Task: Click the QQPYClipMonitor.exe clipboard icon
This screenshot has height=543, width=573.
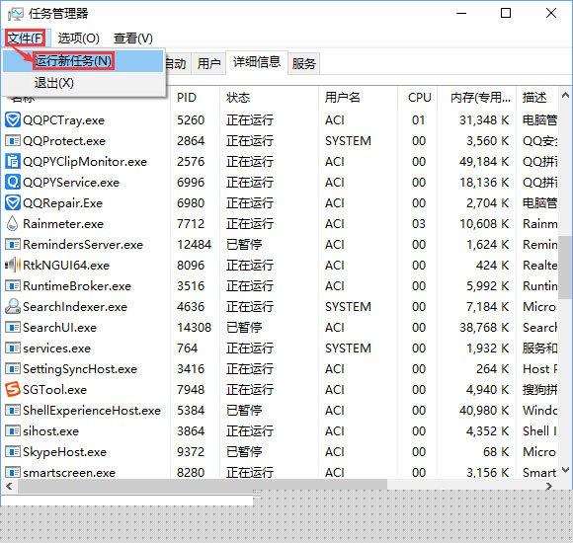Action: [x=13, y=161]
